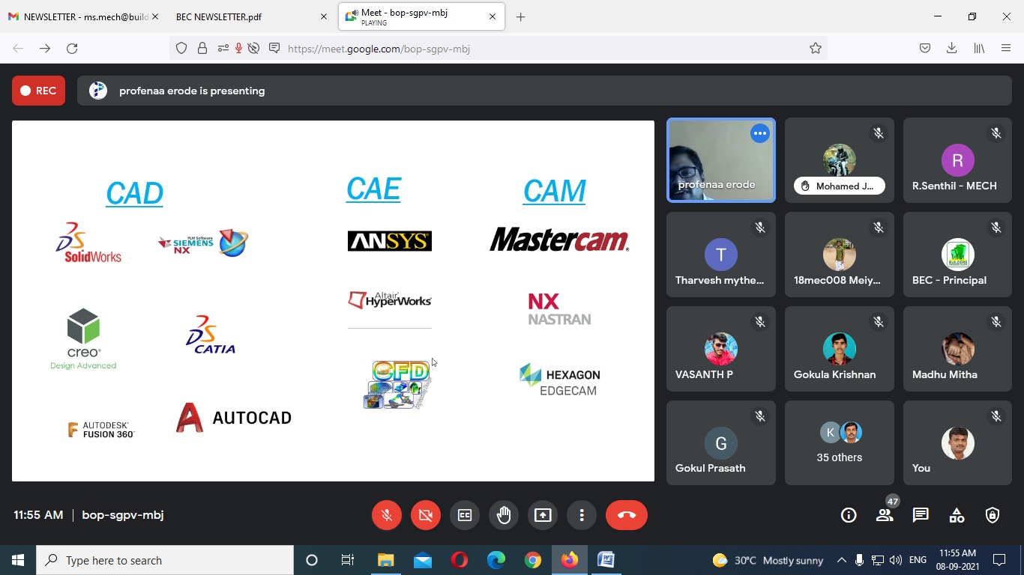
Task: Select VASANTH P participant tile
Action: (721, 349)
